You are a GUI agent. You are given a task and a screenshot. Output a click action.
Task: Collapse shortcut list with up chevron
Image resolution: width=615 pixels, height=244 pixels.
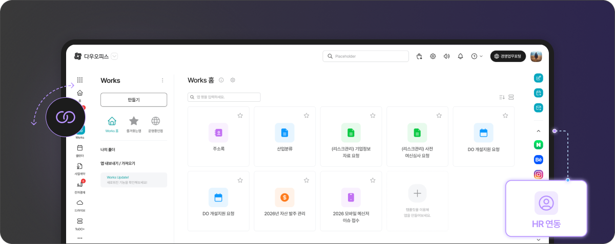(x=538, y=131)
